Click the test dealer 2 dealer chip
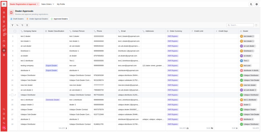This screenshot has height=132, width=261. click(x=247, y=36)
